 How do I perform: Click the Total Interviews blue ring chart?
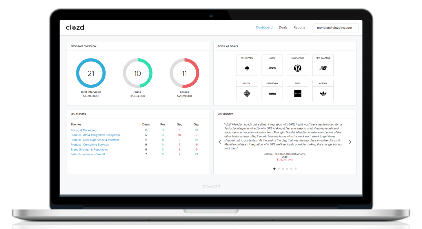tap(91, 73)
